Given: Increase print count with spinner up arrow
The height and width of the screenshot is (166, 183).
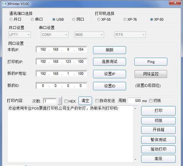Looking at the screenshot, I should pyautogui.click(x=60, y=99).
